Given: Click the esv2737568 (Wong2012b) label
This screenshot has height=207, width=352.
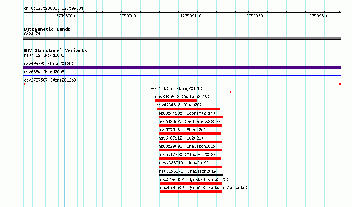Looking at the screenshot, I should click(176, 88).
